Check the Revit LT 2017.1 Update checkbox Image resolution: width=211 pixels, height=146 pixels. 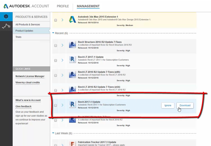click(55, 60)
